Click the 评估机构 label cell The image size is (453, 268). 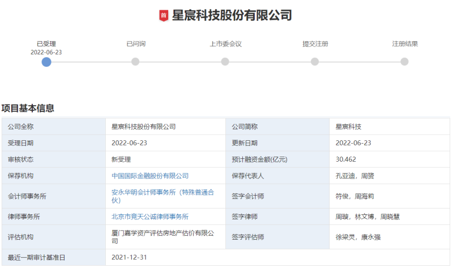(x=54, y=237)
